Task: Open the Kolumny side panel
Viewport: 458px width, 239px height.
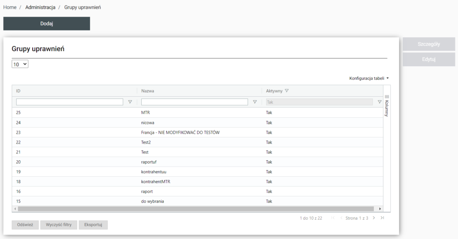Action: [x=387, y=106]
